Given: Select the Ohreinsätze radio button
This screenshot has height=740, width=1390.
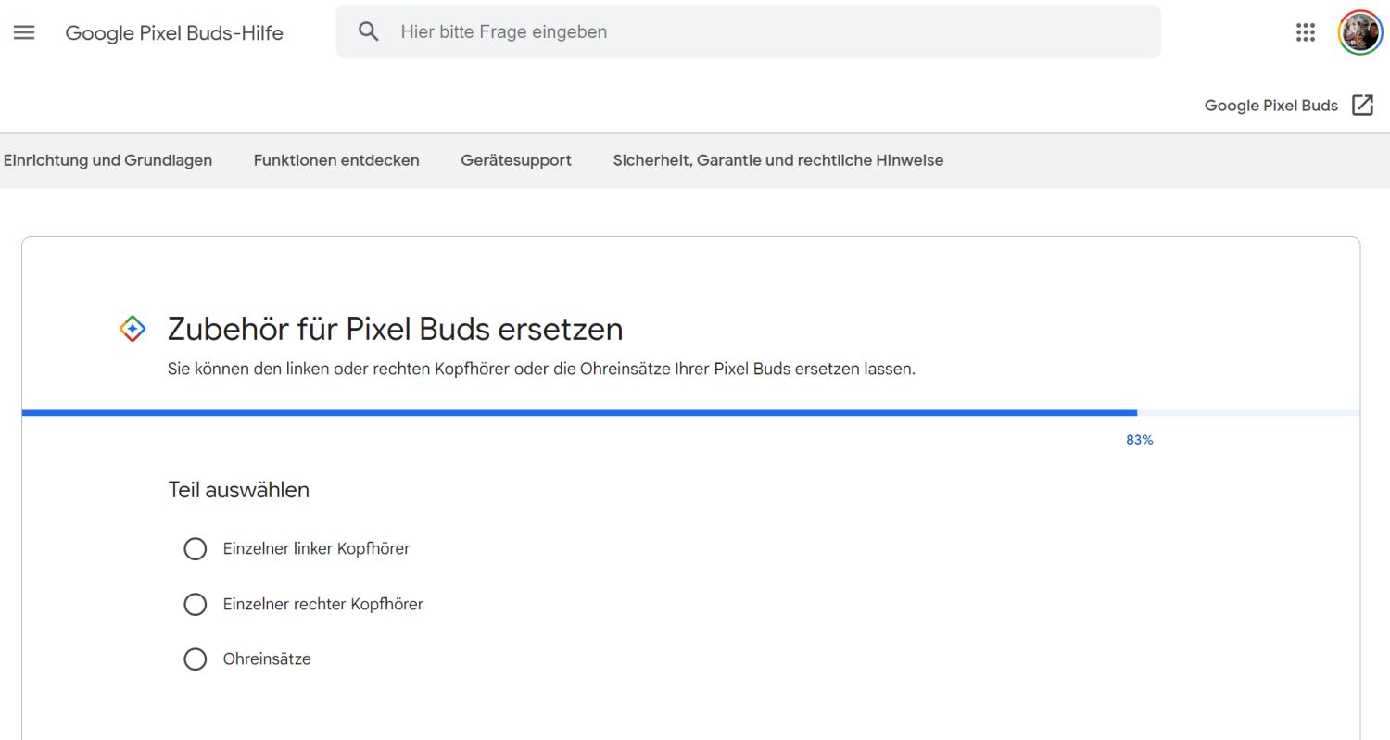Looking at the screenshot, I should click(x=196, y=659).
